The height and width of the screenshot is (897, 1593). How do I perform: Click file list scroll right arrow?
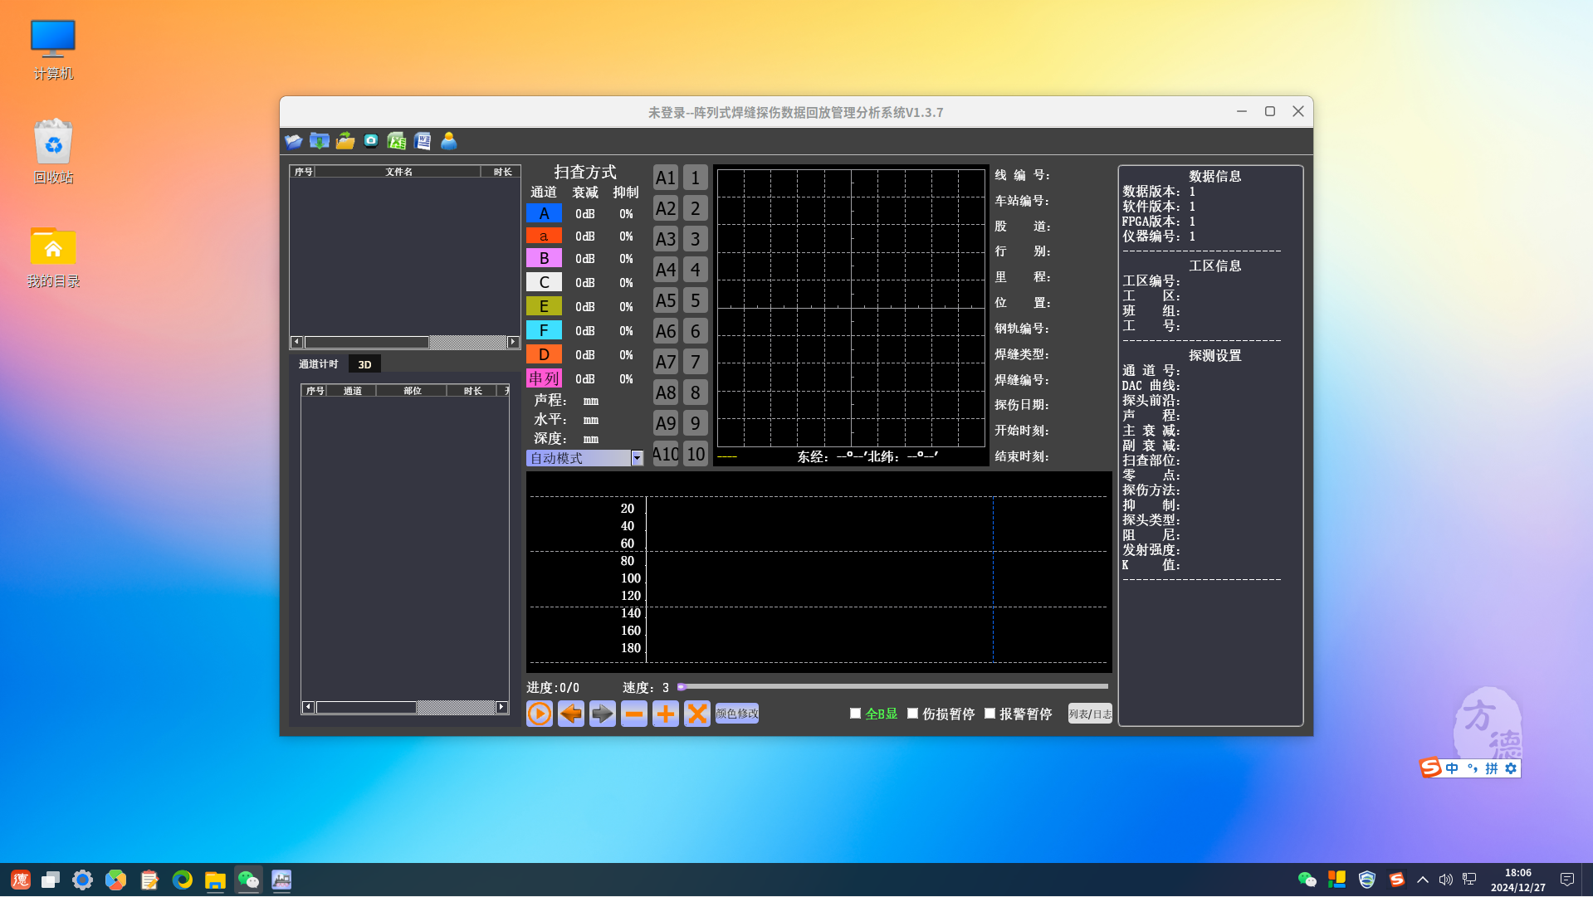point(513,342)
